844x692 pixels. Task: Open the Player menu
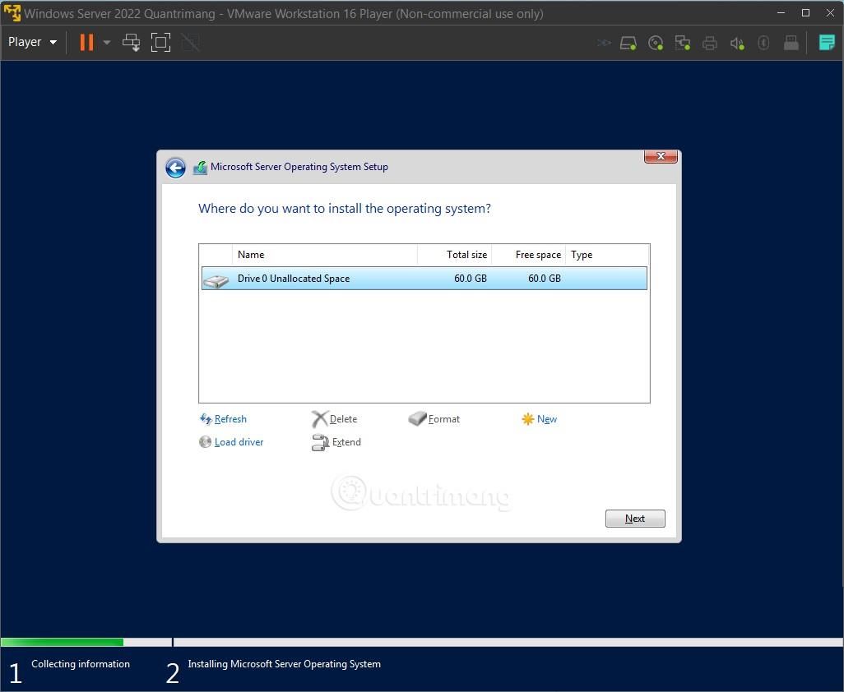32,42
